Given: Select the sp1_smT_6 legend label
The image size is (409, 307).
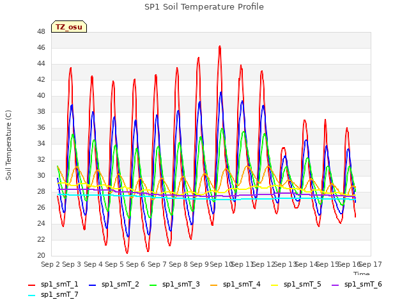Looking at the screenshot, I should 363,284.
